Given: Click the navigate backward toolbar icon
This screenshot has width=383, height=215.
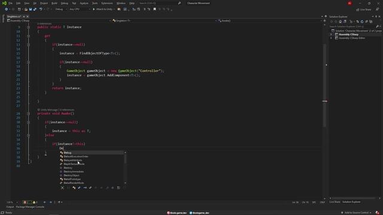Looking at the screenshot, I should click(x=6, y=10).
